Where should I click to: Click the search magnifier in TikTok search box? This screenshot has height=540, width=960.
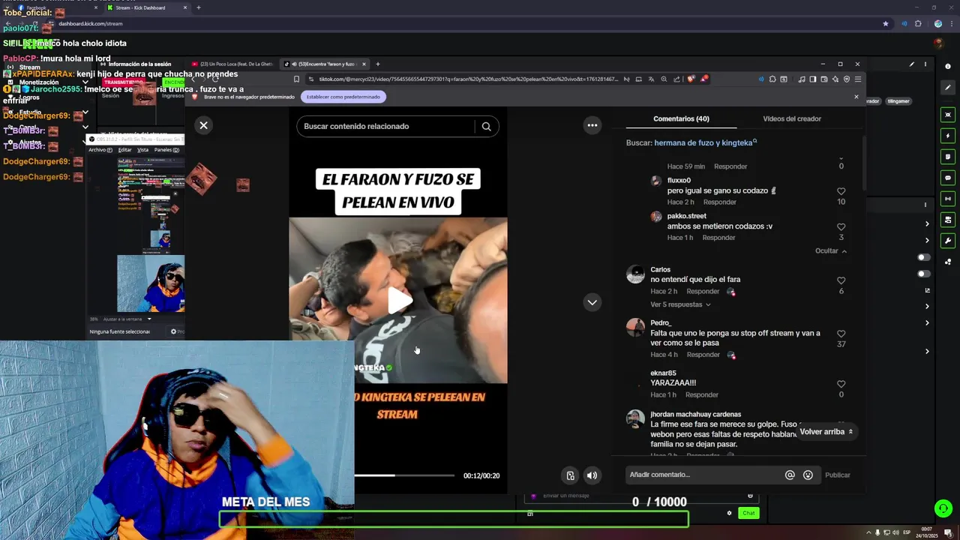tap(486, 127)
